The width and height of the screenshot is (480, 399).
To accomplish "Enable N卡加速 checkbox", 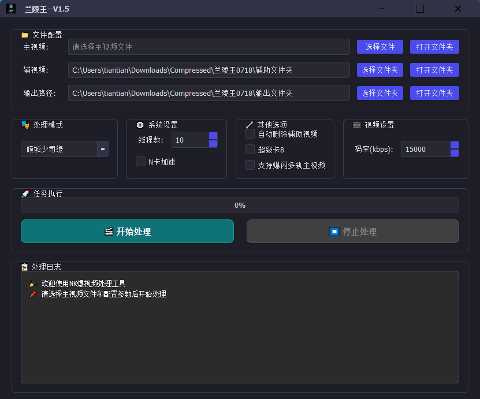I will point(140,162).
